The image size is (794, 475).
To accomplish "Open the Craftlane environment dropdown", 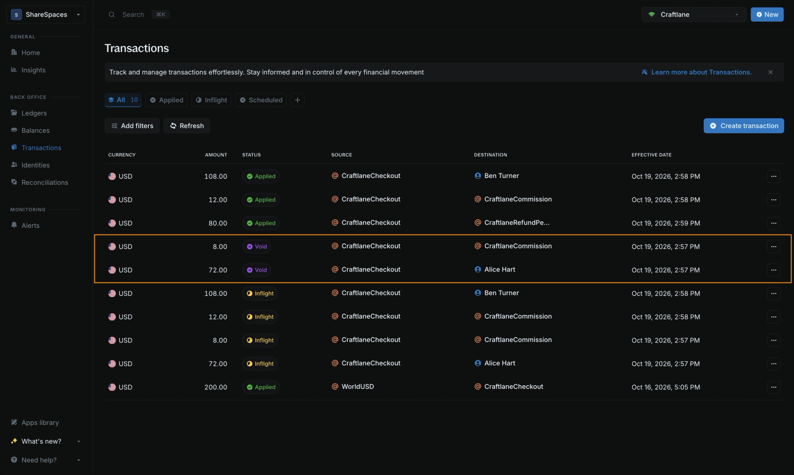I will tap(694, 14).
